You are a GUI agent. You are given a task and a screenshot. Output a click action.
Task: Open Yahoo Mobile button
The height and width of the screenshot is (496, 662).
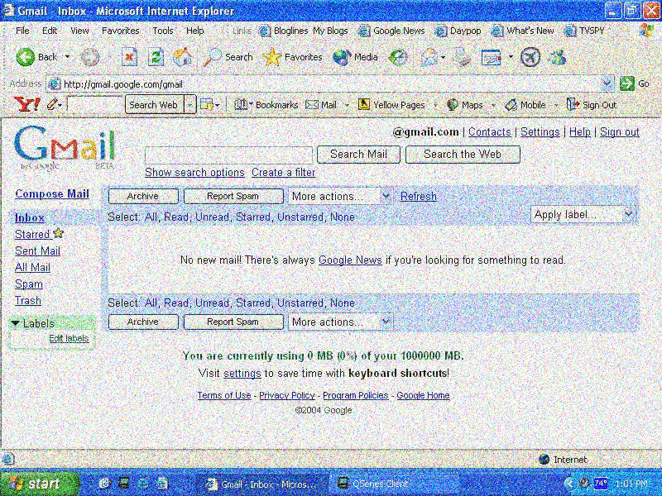pos(525,105)
